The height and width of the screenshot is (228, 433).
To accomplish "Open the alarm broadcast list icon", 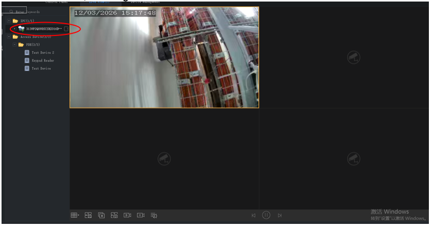I will 154,215.
